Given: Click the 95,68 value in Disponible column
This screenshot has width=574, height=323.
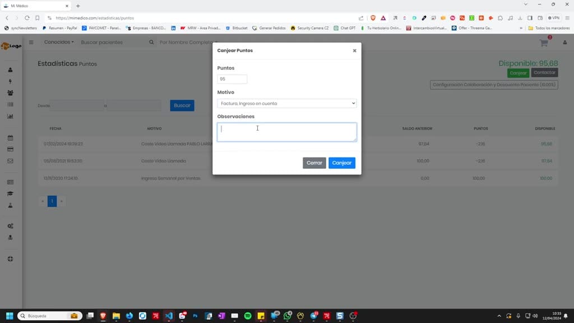Looking at the screenshot, I should pos(546,144).
